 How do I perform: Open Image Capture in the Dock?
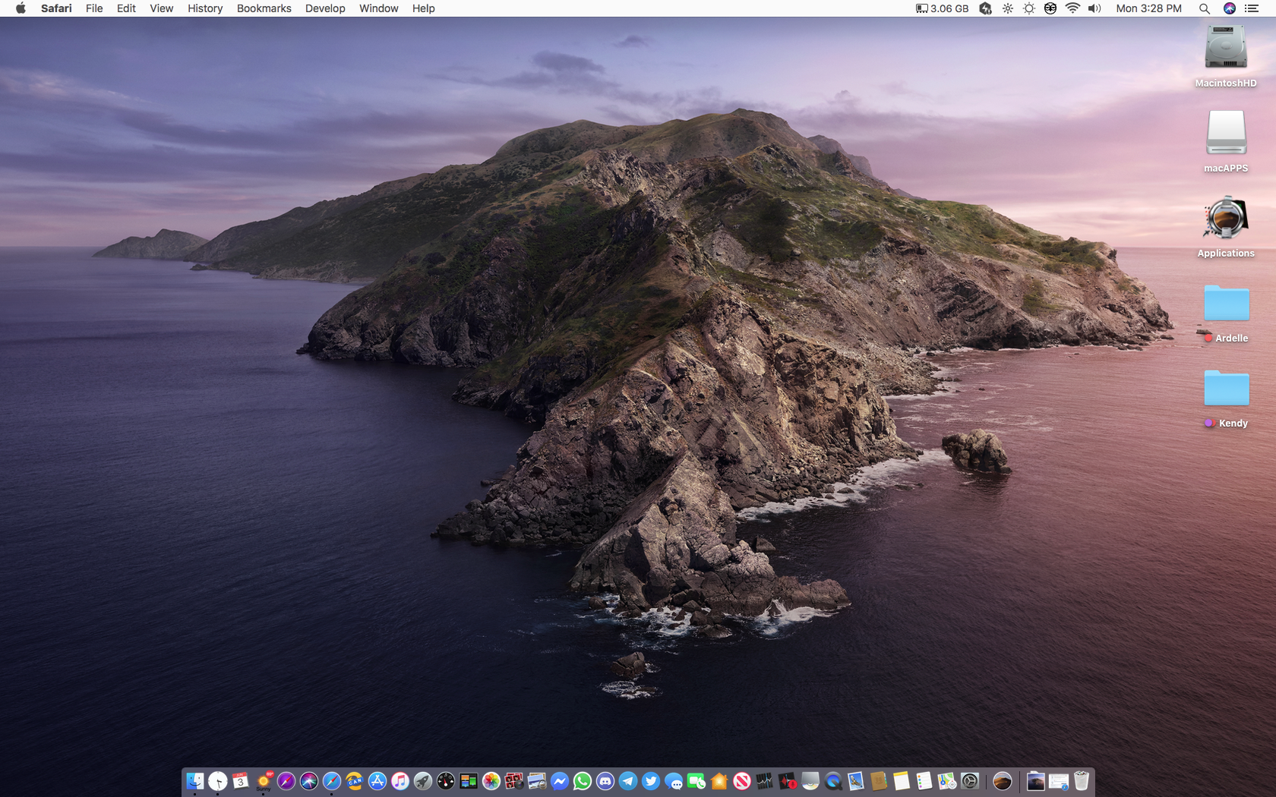point(537,781)
